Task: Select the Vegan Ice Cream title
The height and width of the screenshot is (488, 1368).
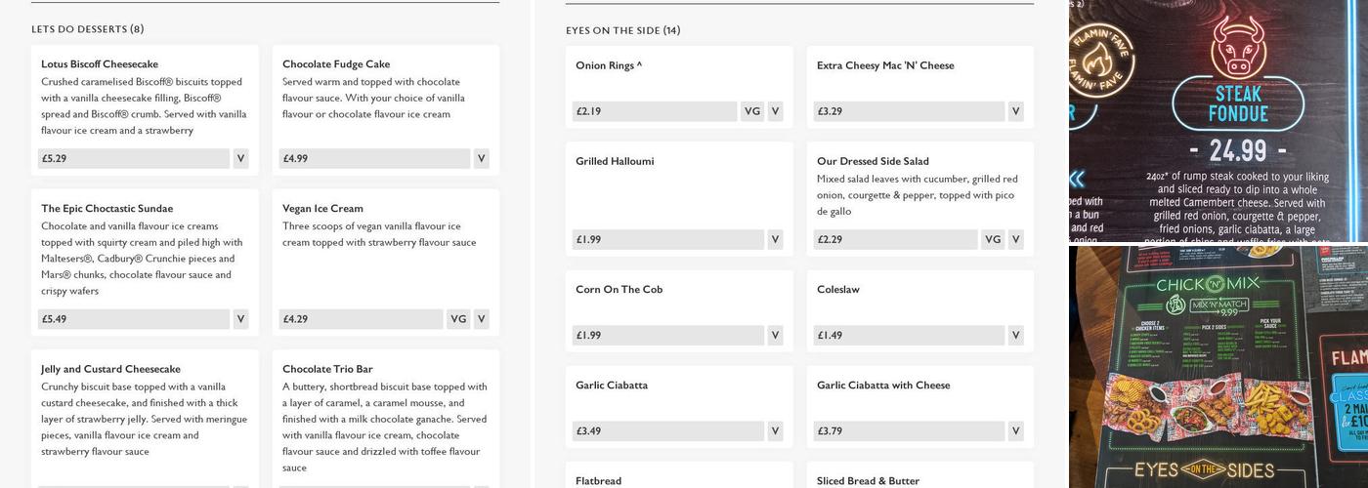Action: 322,209
